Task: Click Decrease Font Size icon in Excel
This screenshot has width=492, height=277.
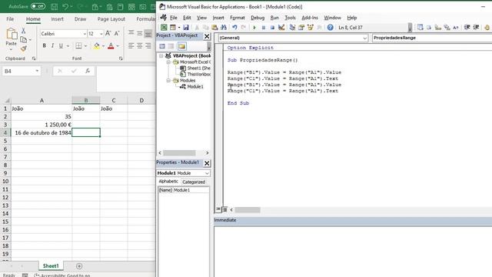Action: 117,34
